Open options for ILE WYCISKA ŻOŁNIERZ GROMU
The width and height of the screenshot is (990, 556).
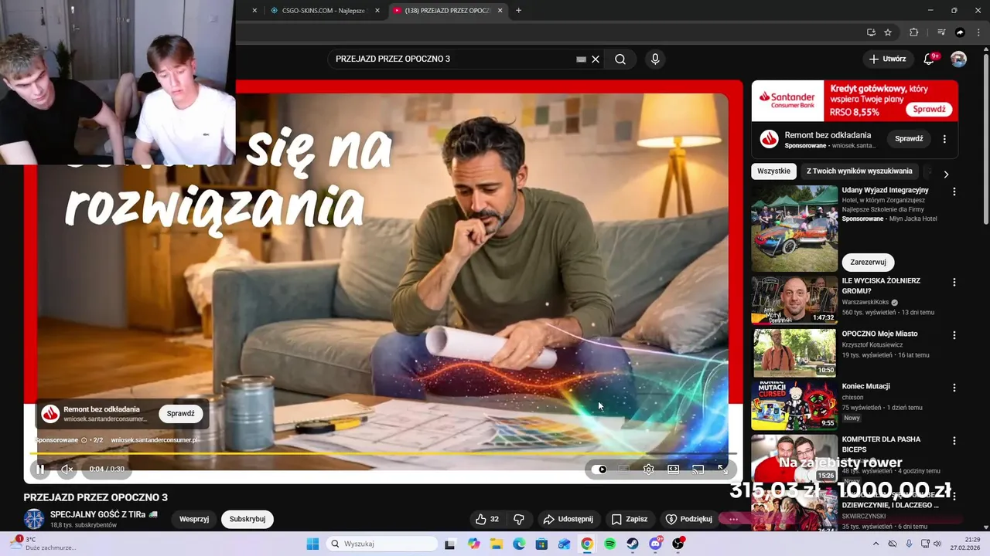pyautogui.click(x=954, y=283)
